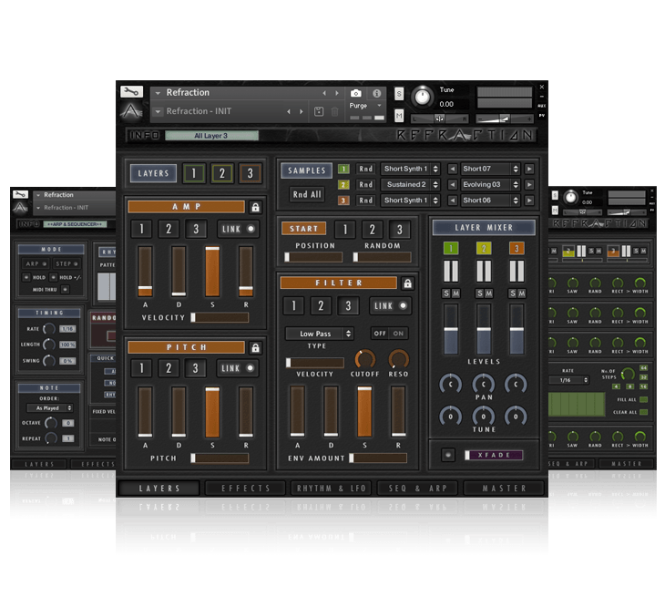The height and width of the screenshot is (597, 665).
Task: Select layer 2 in START section
Action: 372,230
